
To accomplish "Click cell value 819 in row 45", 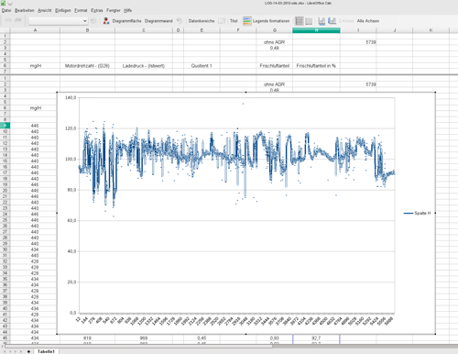I will click(87, 338).
